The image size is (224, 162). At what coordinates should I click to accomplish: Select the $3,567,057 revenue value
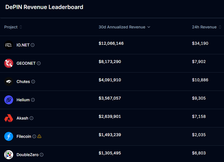tap(110, 98)
